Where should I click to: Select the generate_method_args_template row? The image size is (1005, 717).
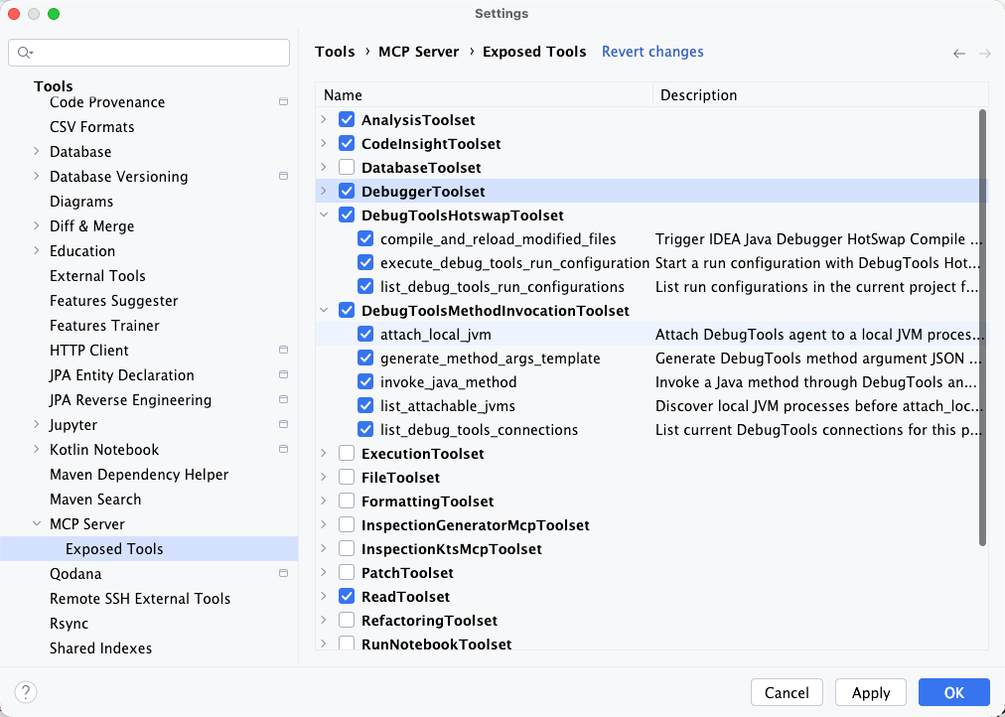coord(651,358)
